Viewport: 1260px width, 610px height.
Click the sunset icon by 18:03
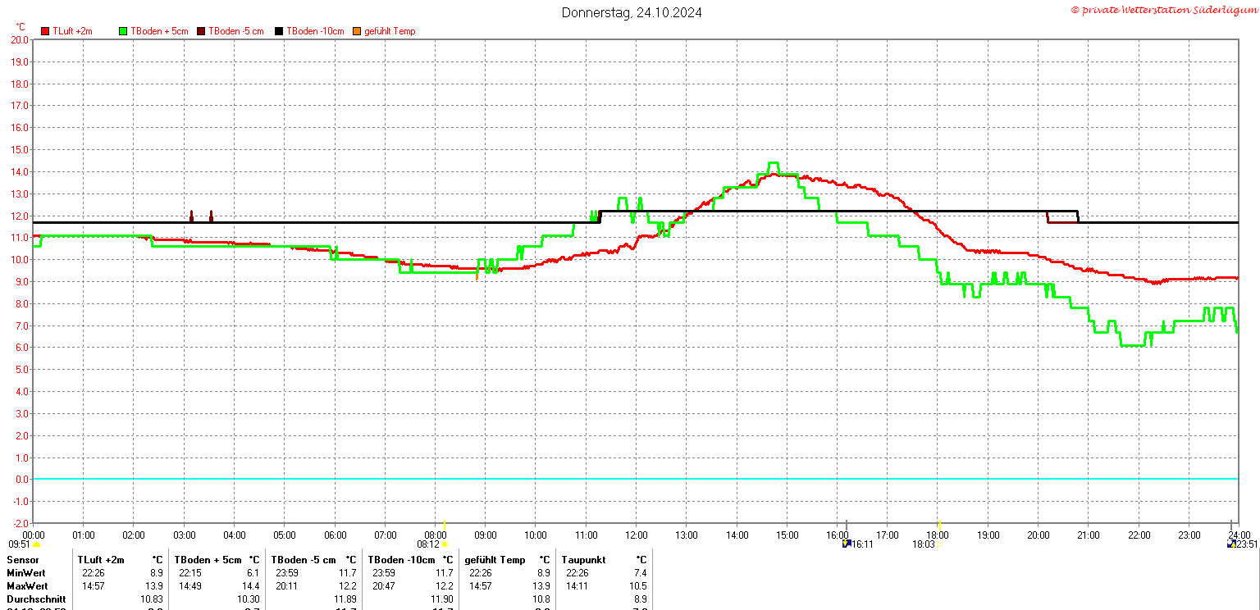[940, 544]
